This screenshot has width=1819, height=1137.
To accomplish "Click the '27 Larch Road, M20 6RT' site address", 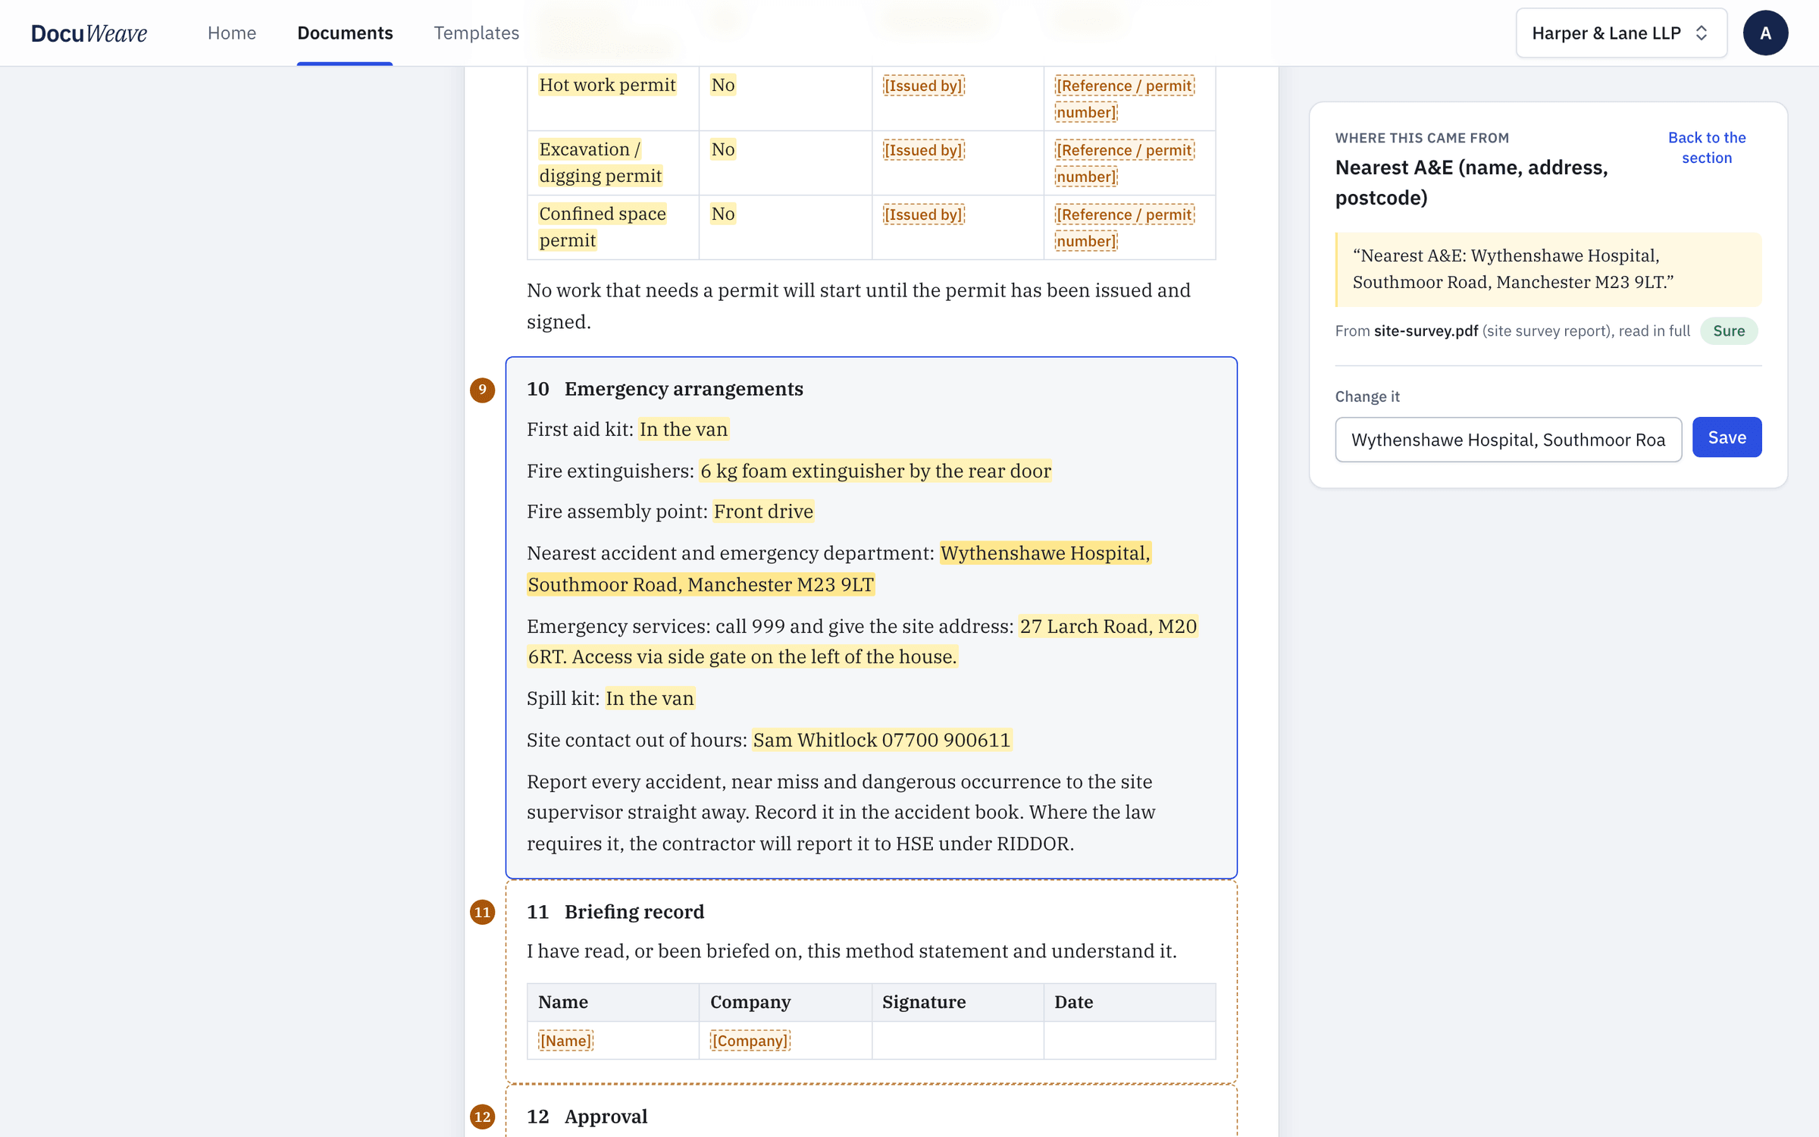I will [x=863, y=641].
